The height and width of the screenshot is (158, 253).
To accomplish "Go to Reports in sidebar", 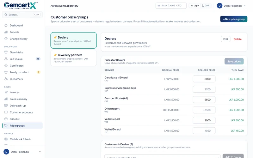I will [x=22, y=32].
